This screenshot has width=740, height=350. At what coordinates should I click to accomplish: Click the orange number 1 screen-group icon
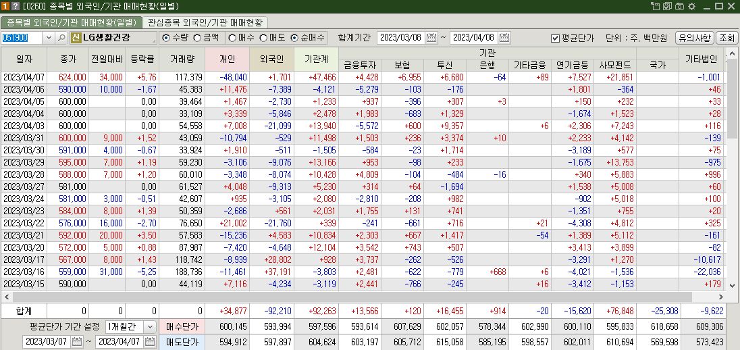click(x=5, y=6)
